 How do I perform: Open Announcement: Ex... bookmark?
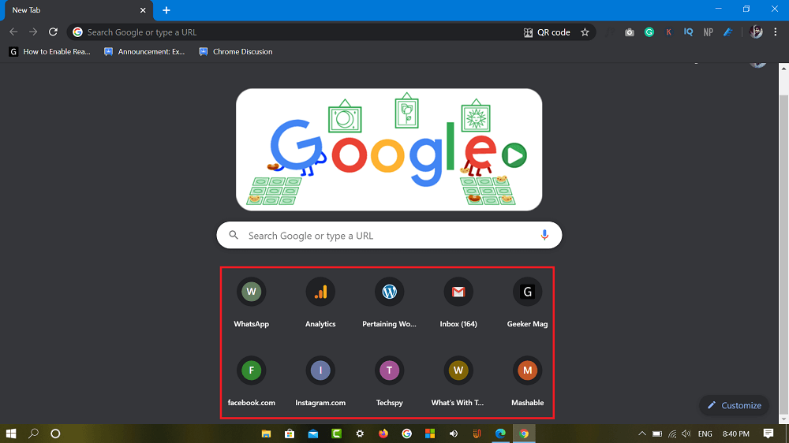(x=144, y=51)
